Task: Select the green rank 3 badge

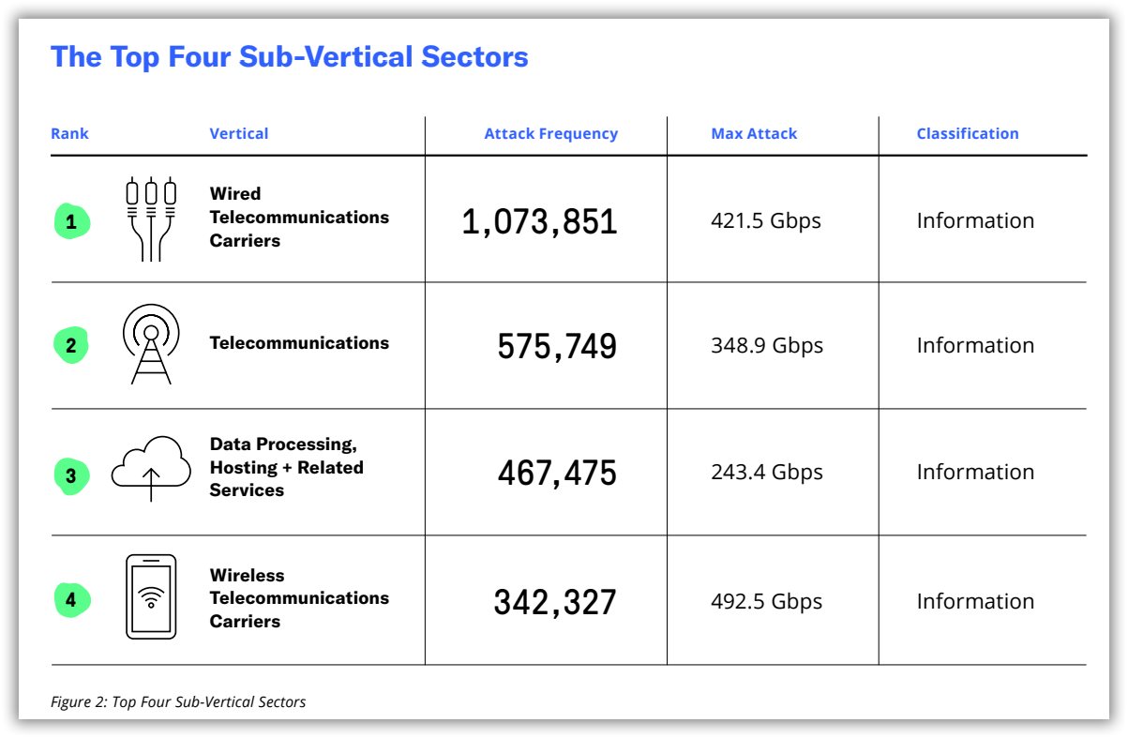Action: coord(71,476)
